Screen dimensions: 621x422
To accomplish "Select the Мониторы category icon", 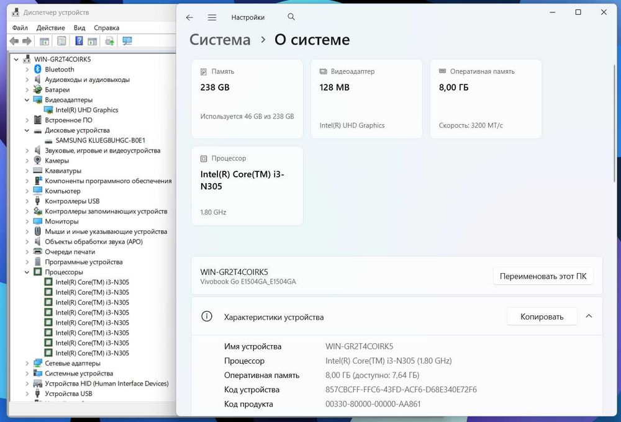I will click(38, 222).
